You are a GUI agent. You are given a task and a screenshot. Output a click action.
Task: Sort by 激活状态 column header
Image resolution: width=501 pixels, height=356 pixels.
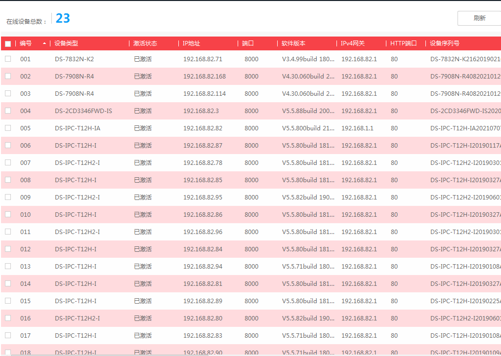point(145,43)
